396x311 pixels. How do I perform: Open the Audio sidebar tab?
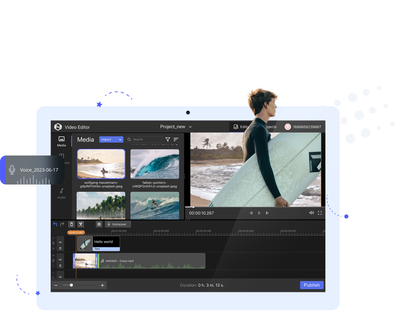61,194
